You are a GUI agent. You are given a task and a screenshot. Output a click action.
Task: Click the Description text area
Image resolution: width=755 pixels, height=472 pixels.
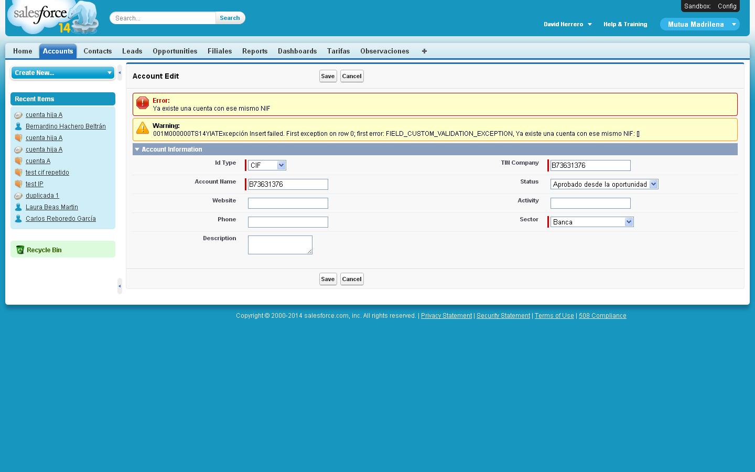coord(280,245)
